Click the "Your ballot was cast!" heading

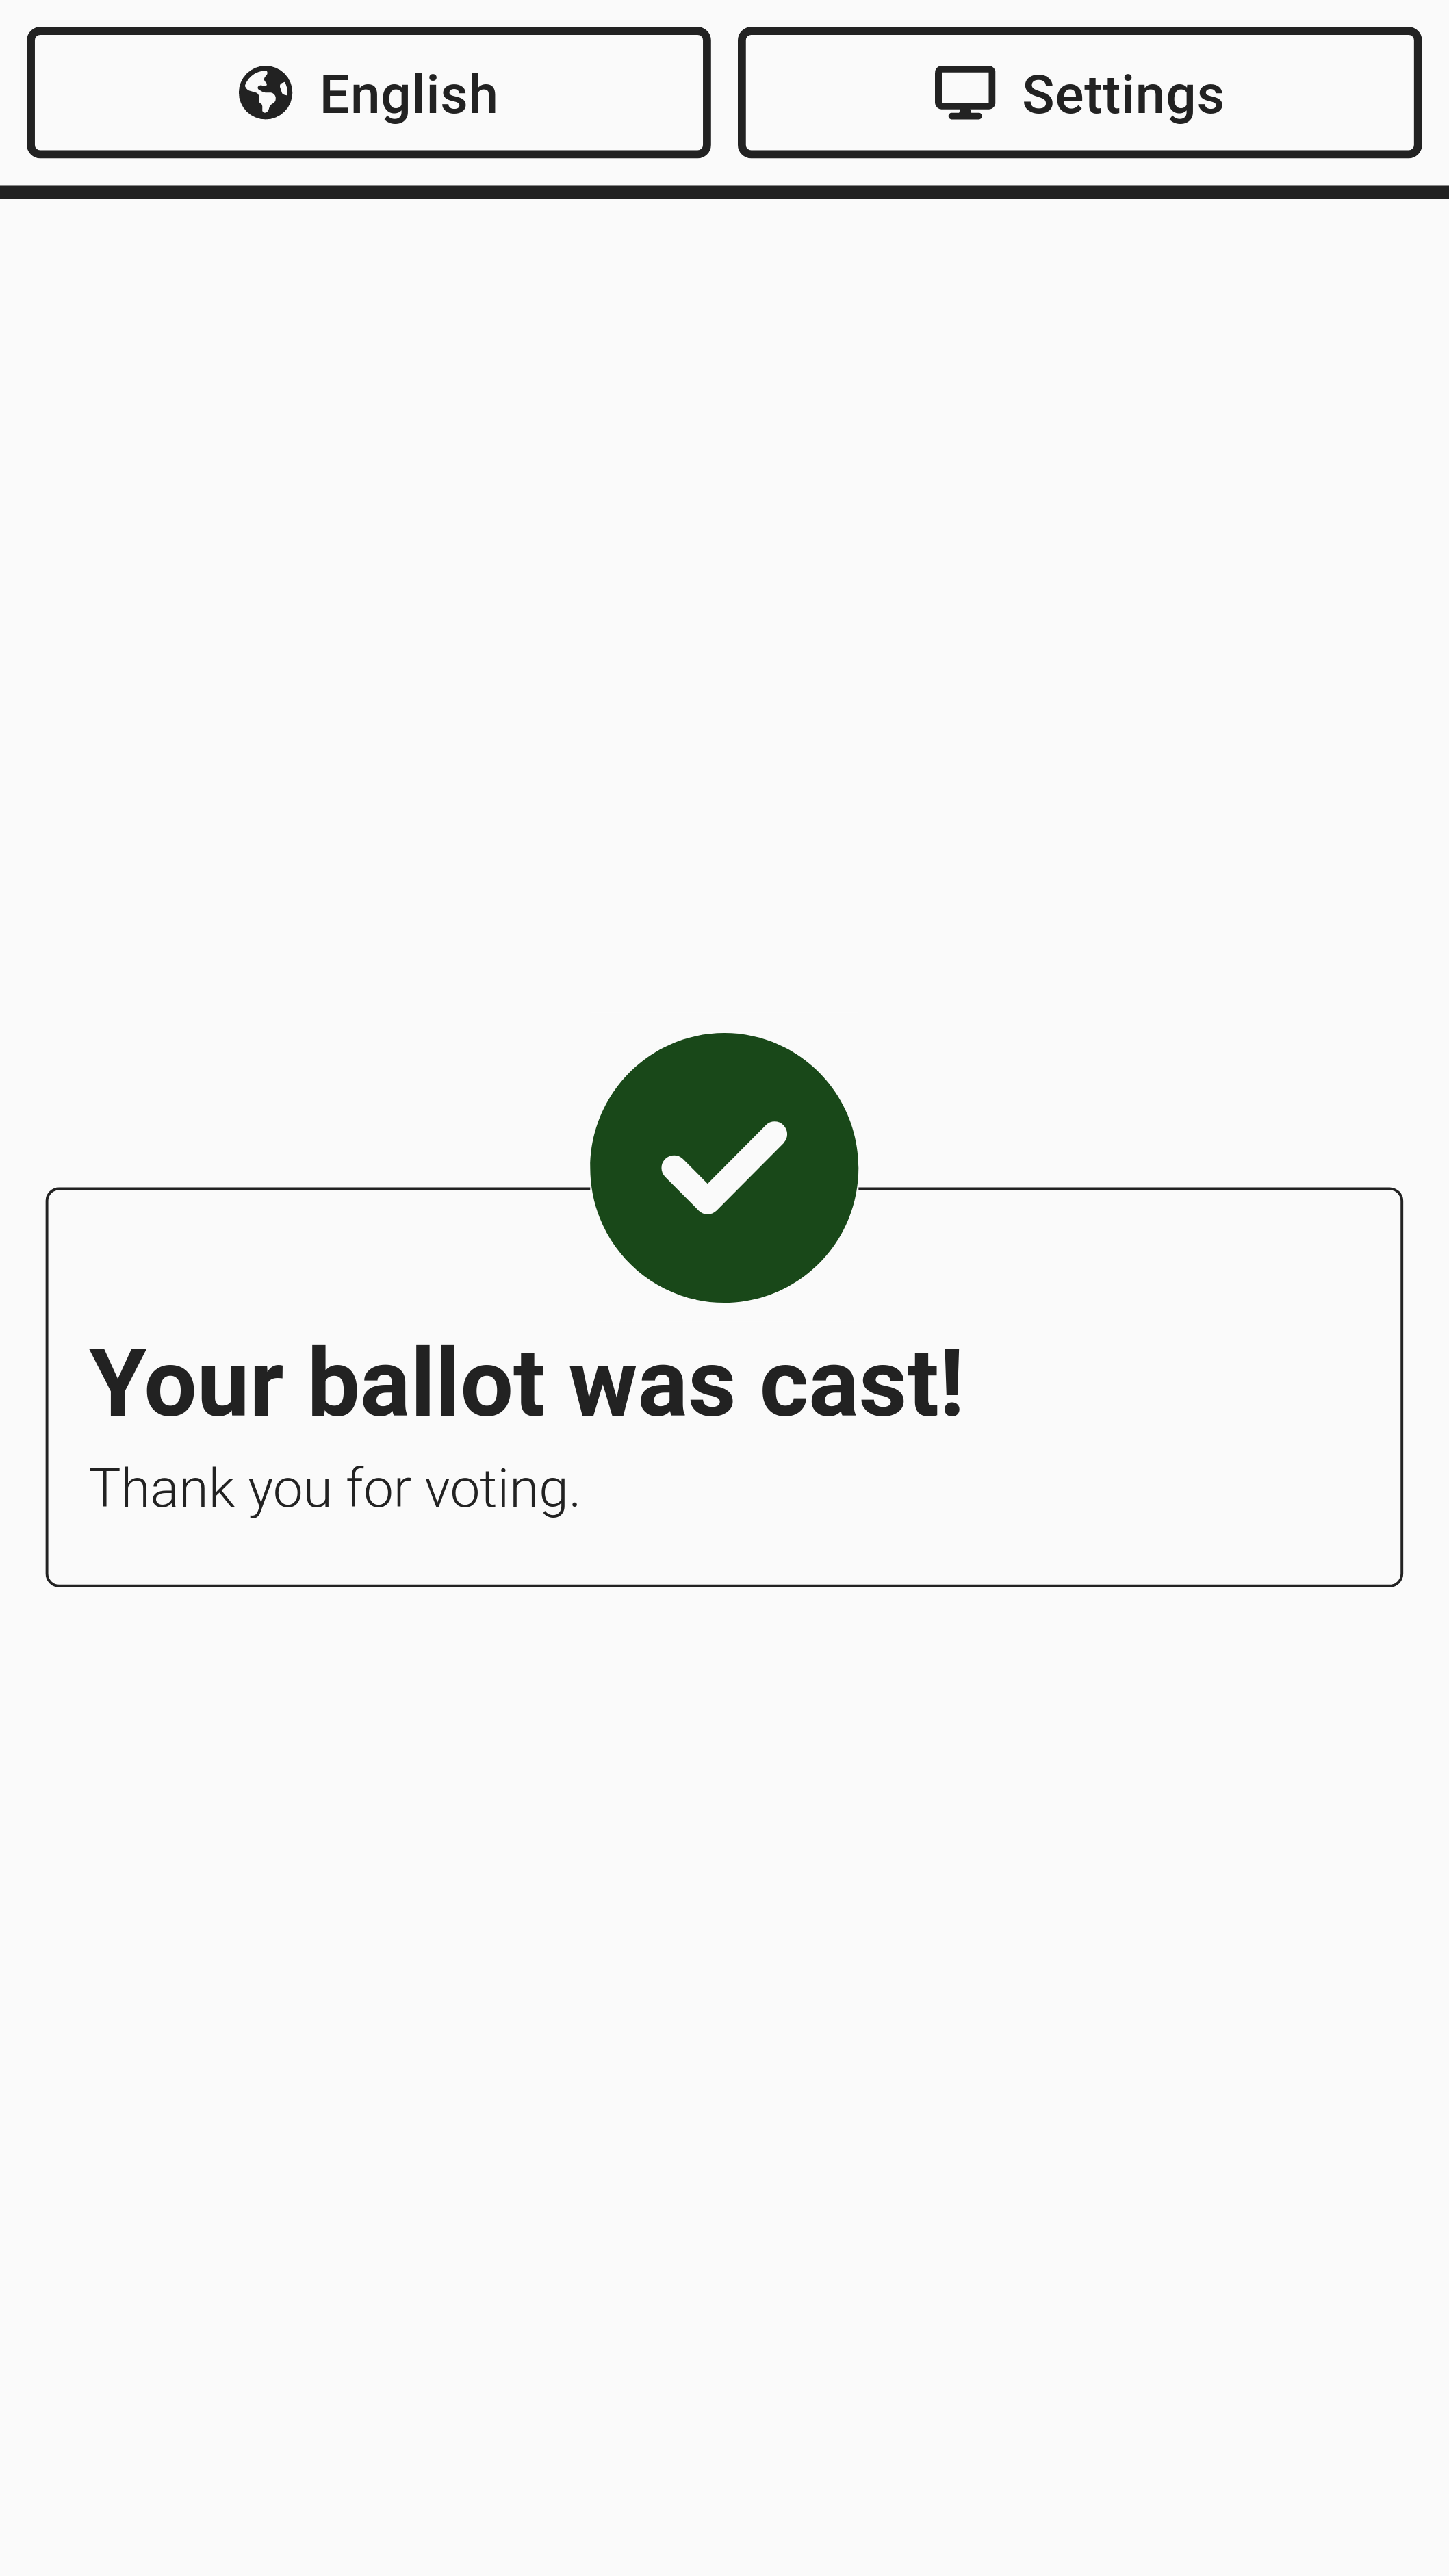526,1383
